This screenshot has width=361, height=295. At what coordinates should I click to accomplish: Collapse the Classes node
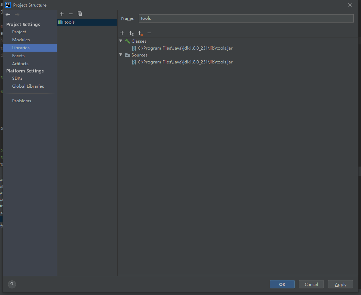point(121,41)
